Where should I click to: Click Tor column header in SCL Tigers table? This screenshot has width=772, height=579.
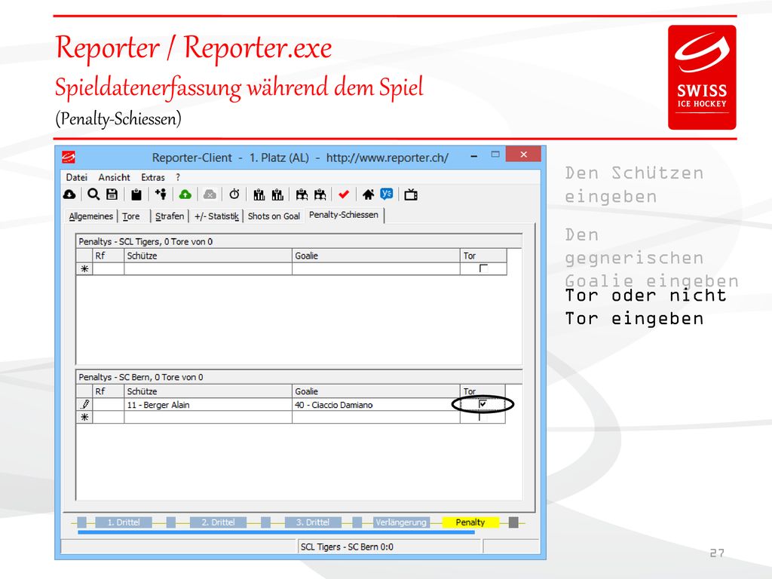(x=483, y=256)
